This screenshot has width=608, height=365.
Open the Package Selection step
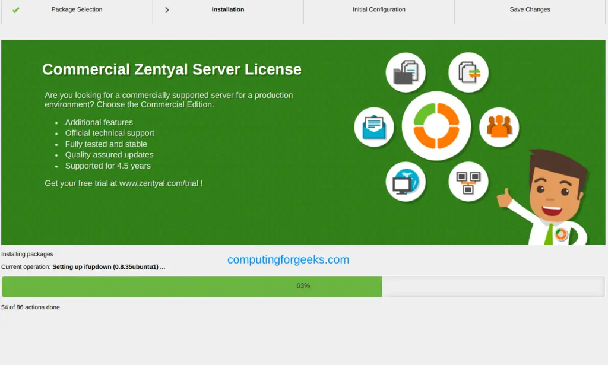(x=77, y=9)
